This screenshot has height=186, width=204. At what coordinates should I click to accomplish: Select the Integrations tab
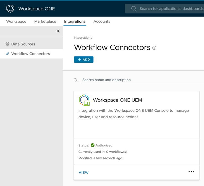pyautogui.click(x=75, y=21)
